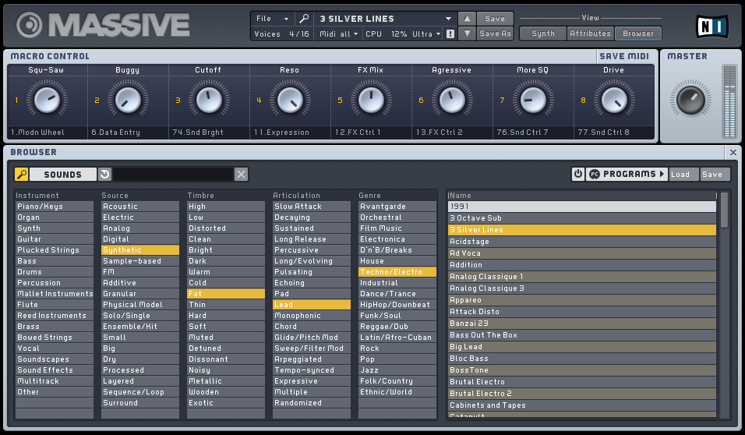Click the Native Instruments logo

(x=711, y=27)
